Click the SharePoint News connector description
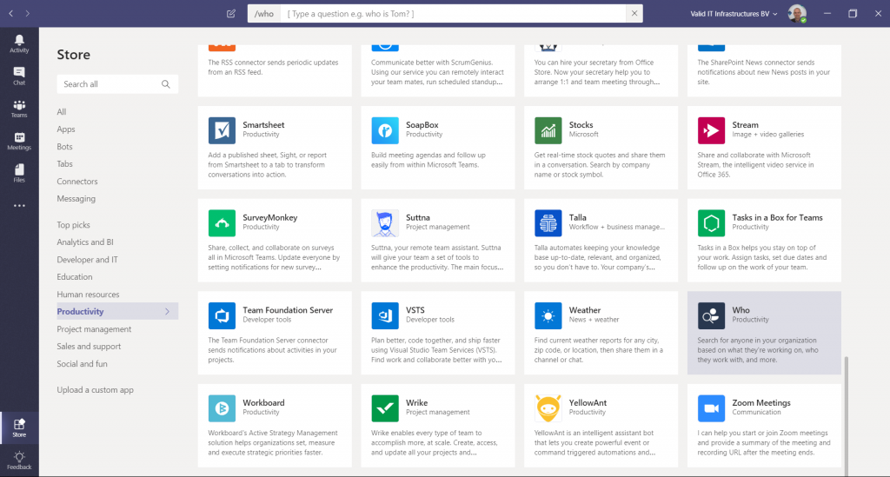Image resolution: width=890 pixels, height=477 pixels. [x=763, y=72]
